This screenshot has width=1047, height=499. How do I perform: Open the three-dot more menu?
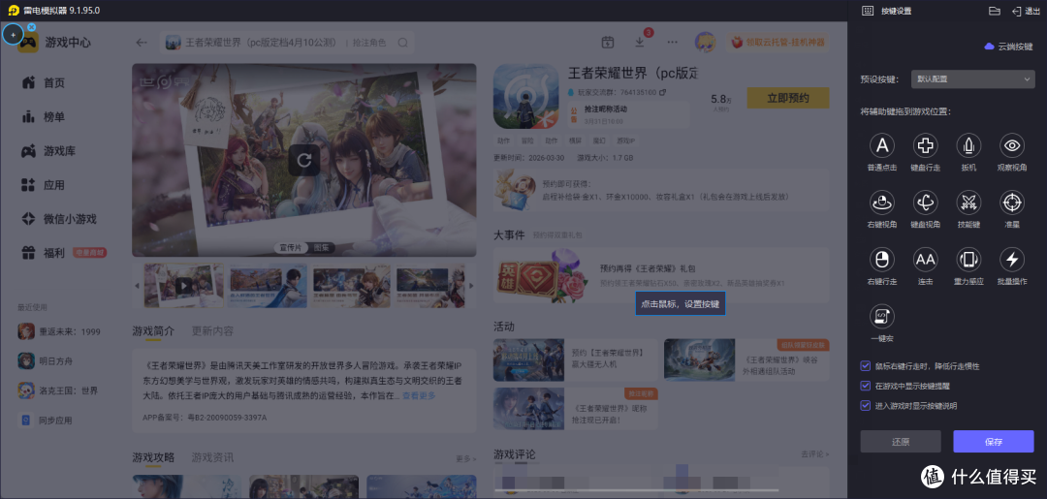coord(673,42)
